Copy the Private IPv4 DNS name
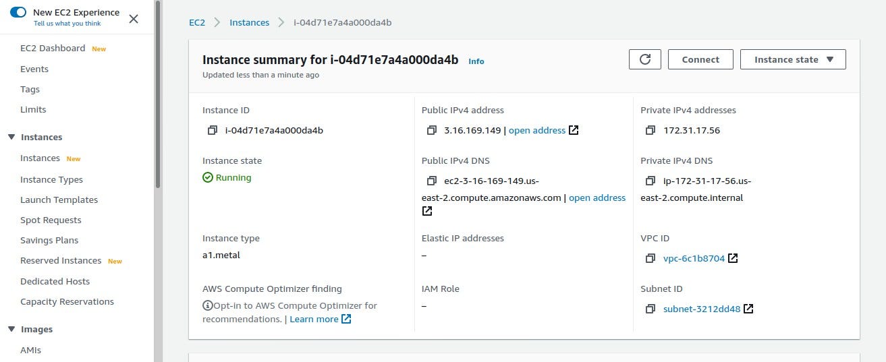The height and width of the screenshot is (362, 886). [x=650, y=181]
